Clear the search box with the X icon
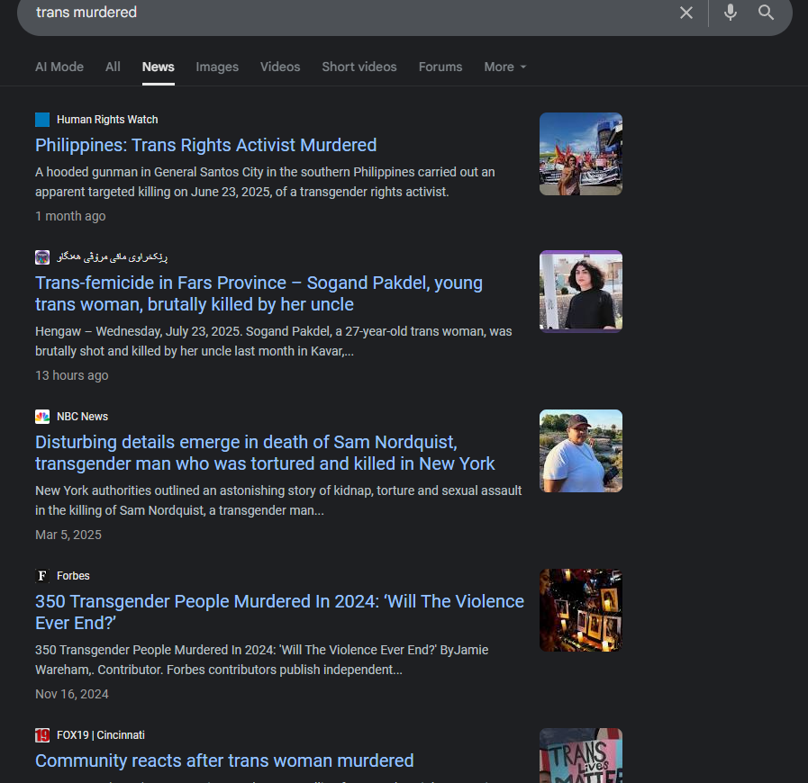Image resolution: width=808 pixels, height=783 pixels. [685, 13]
